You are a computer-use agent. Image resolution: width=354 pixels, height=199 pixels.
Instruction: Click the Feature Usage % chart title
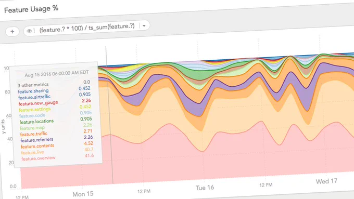coord(31,9)
